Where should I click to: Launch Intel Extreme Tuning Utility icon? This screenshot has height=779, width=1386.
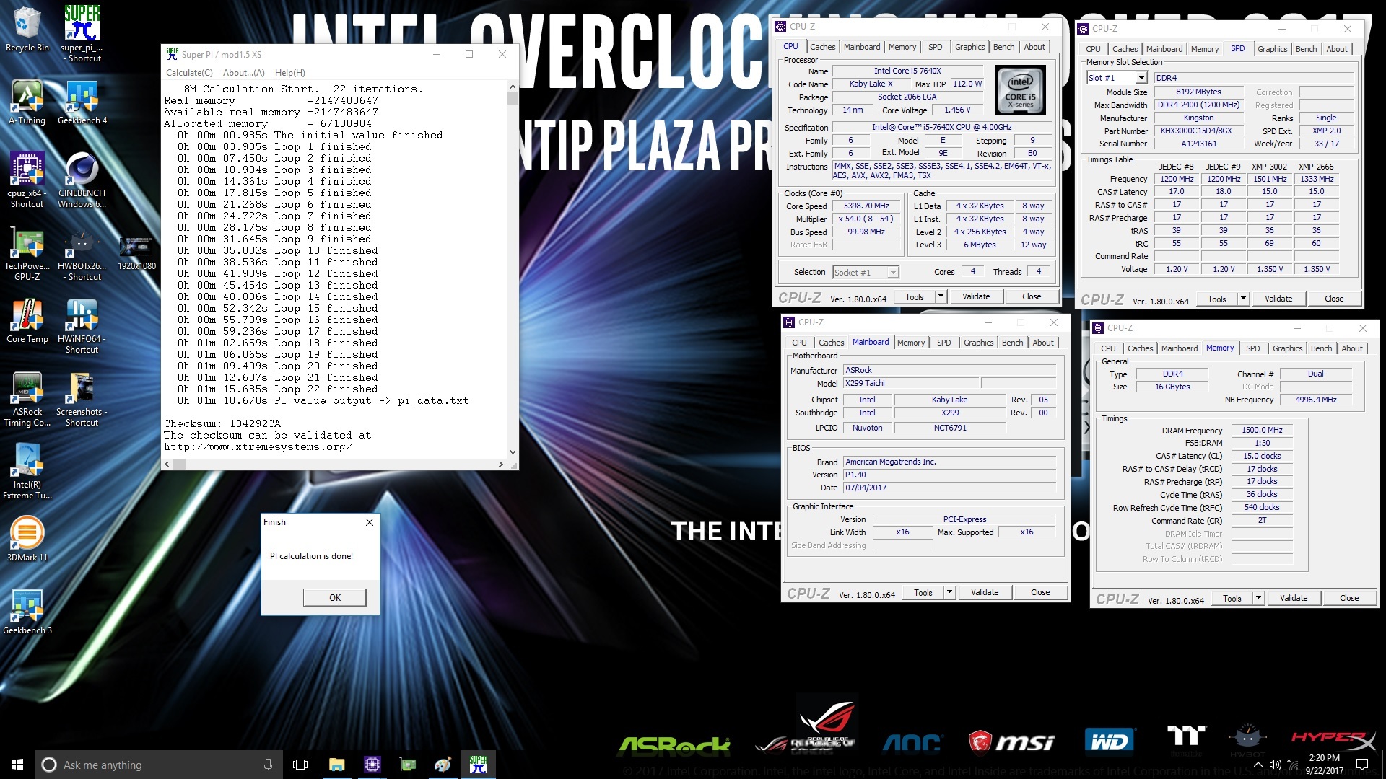coord(27,472)
